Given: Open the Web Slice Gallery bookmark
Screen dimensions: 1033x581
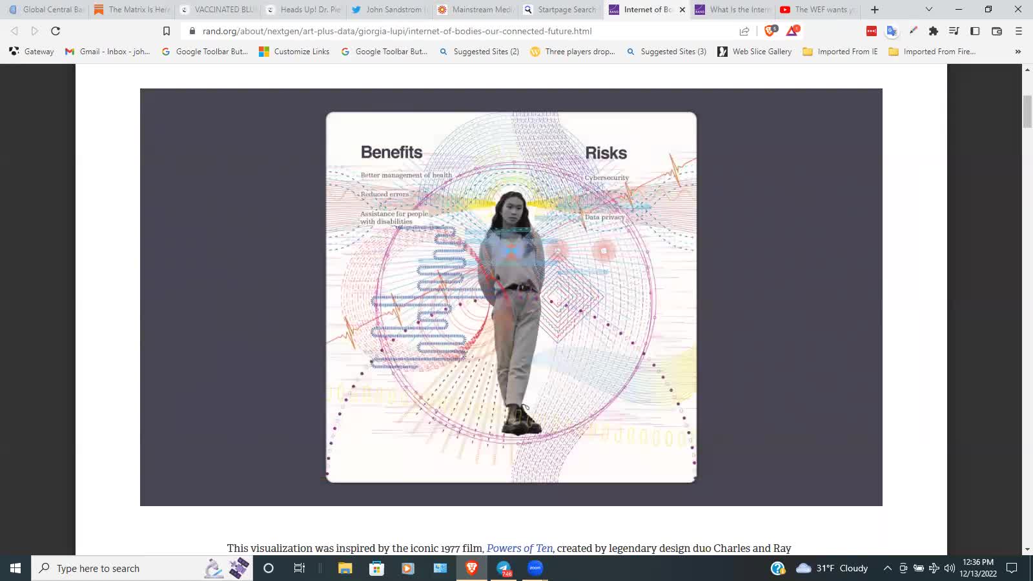Looking at the screenshot, I should point(755,52).
